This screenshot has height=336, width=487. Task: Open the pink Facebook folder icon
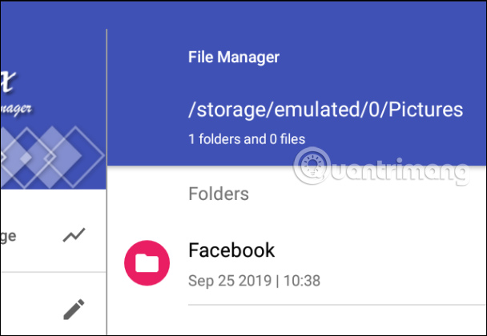(147, 263)
